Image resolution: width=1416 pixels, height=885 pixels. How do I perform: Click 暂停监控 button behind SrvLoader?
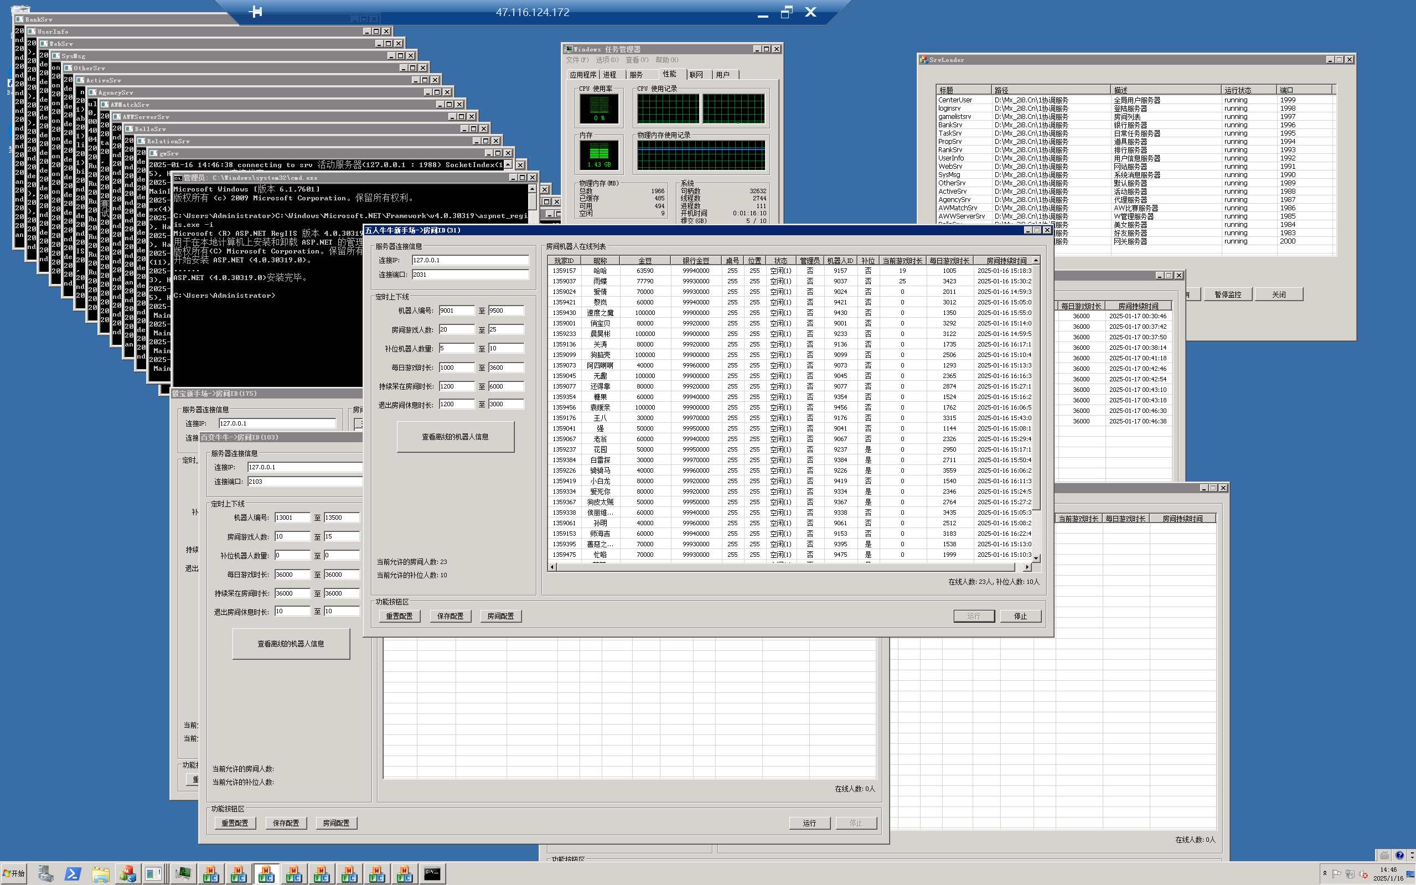(x=1227, y=294)
